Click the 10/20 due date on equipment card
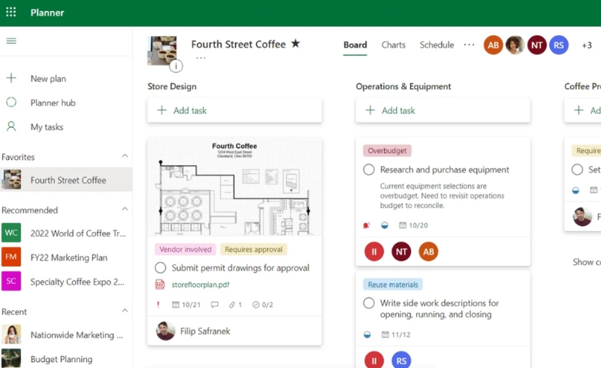The height and width of the screenshot is (368, 601). pyautogui.click(x=413, y=225)
